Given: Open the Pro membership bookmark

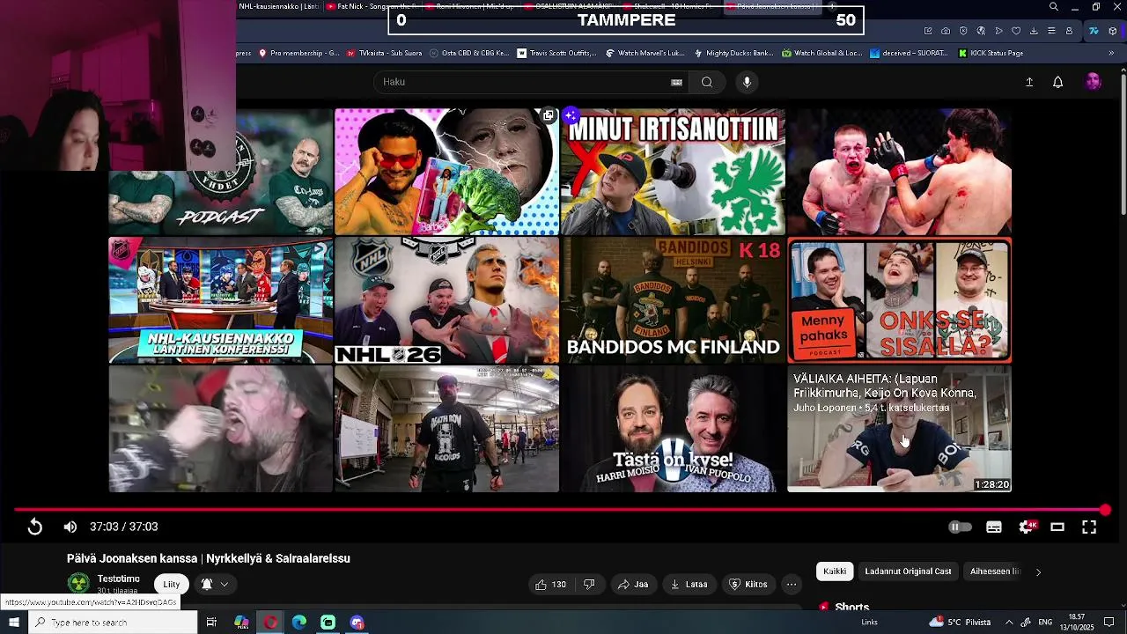Looking at the screenshot, I should (x=298, y=53).
